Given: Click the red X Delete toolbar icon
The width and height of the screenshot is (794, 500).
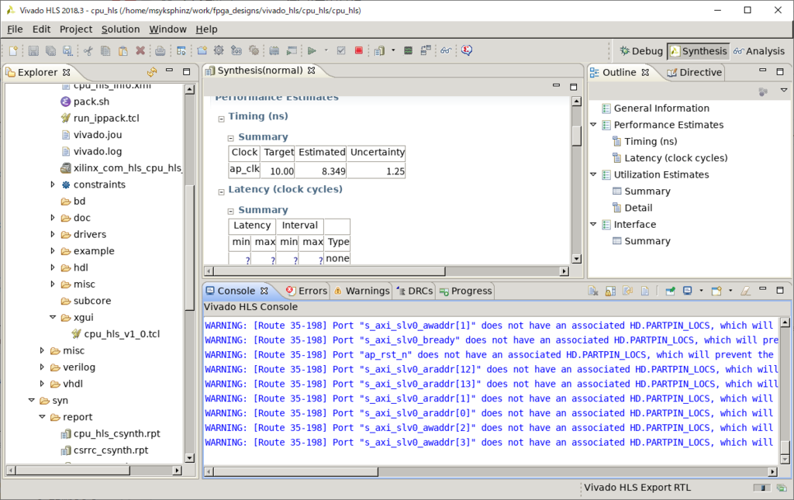Looking at the screenshot, I should [x=140, y=50].
